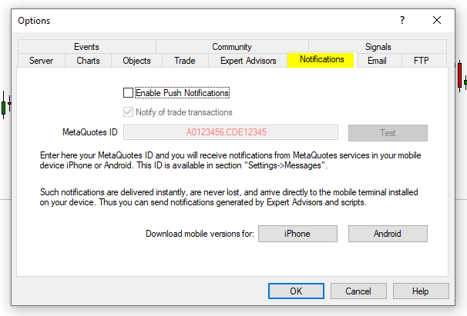
Task: Cancel the Options dialog
Action: point(358,291)
